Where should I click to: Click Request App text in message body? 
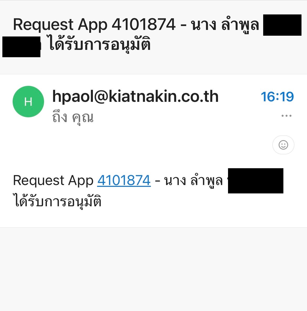click(x=53, y=181)
